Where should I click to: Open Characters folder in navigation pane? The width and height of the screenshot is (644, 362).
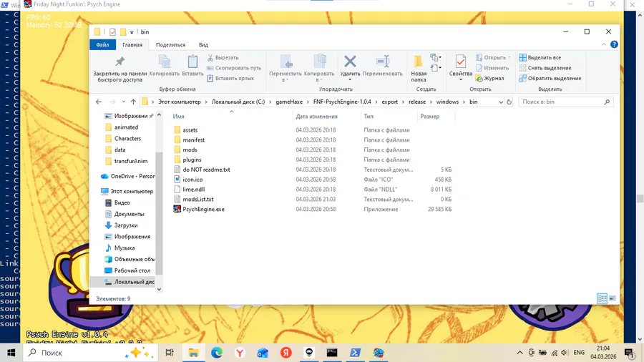point(127,138)
